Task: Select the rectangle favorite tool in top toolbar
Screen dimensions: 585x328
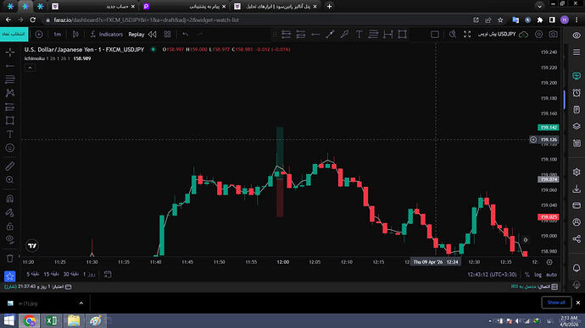Action: pyautogui.click(x=403, y=34)
